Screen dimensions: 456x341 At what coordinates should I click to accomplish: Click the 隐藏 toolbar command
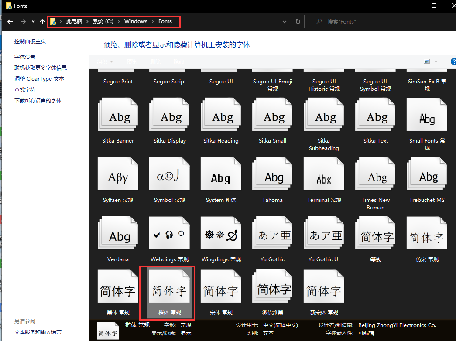tap(178, 61)
